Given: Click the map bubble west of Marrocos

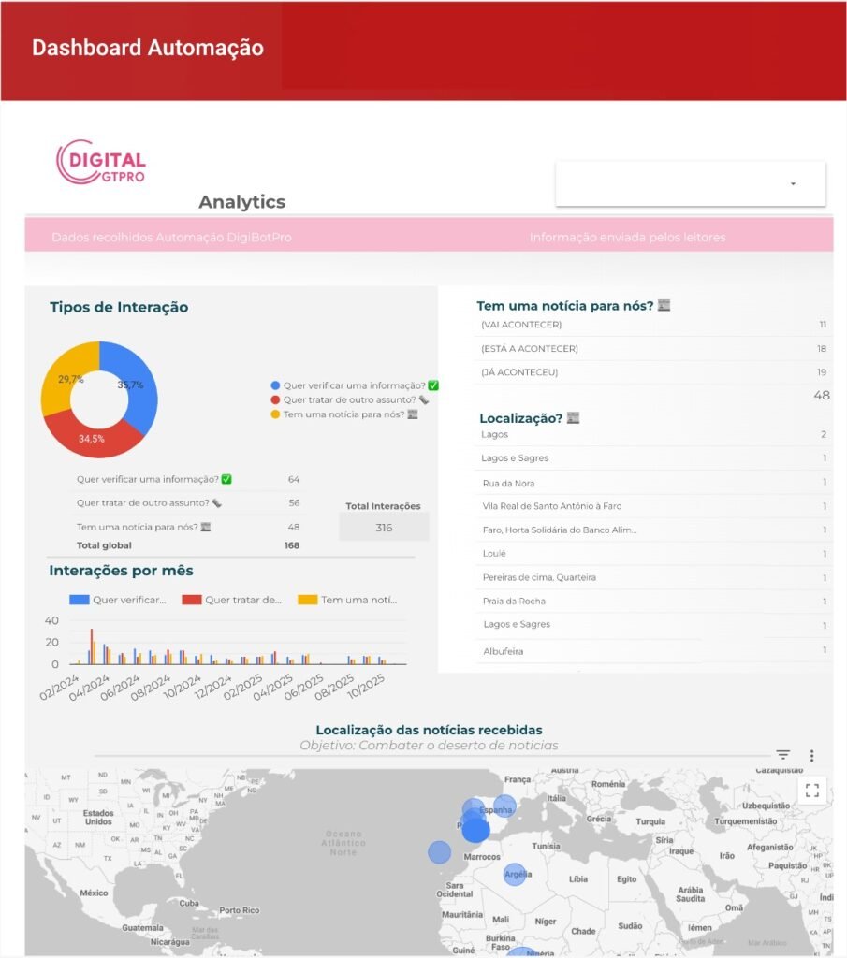Looking at the screenshot, I should (x=439, y=852).
